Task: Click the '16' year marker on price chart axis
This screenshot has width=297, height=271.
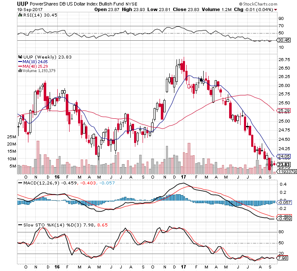Action: [57, 177]
